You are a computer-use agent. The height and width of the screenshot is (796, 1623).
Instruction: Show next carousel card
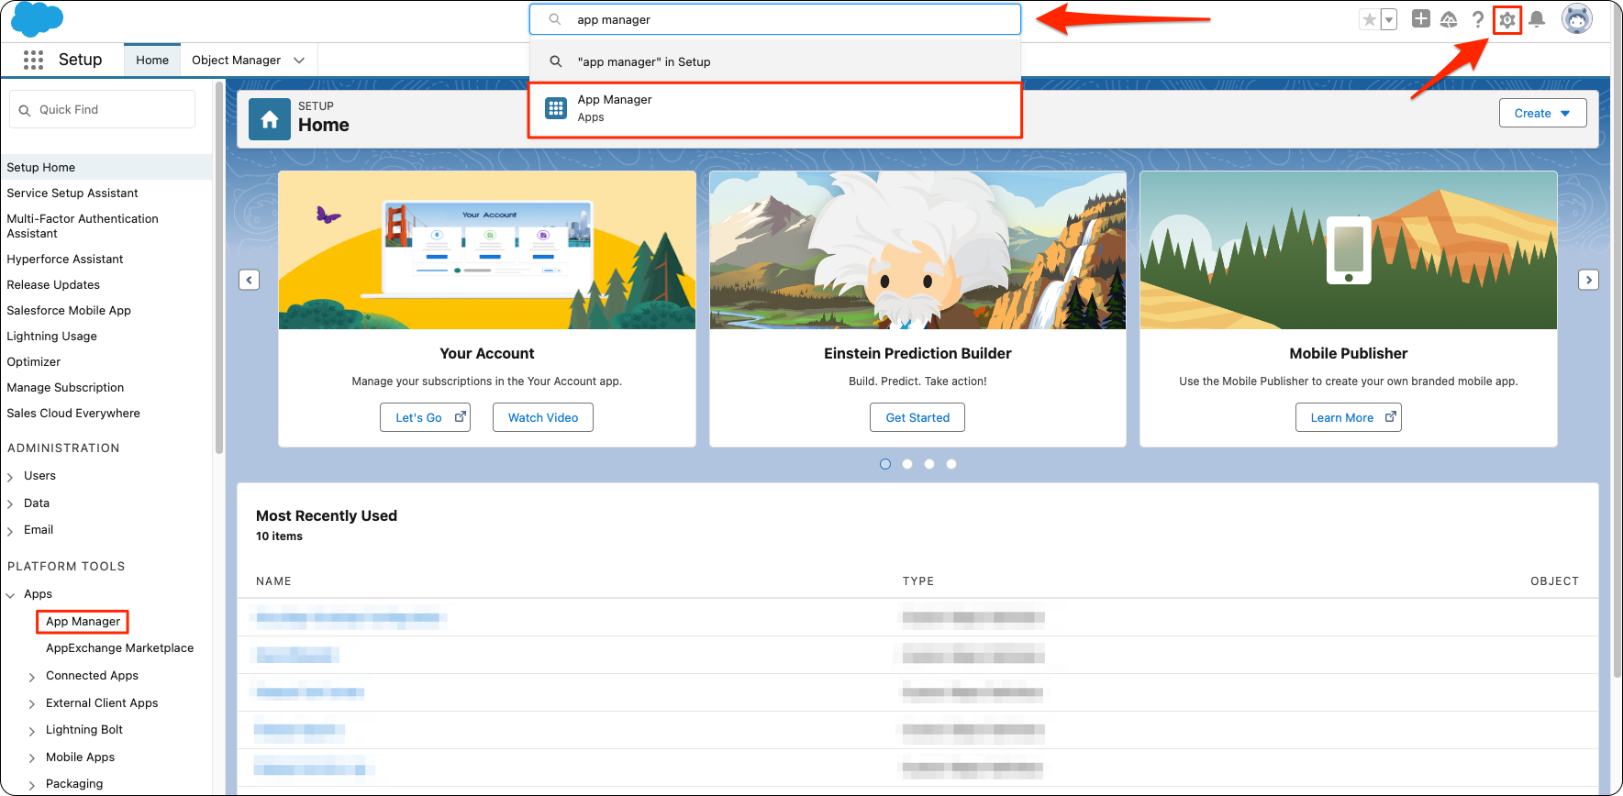tap(1589, 280)
